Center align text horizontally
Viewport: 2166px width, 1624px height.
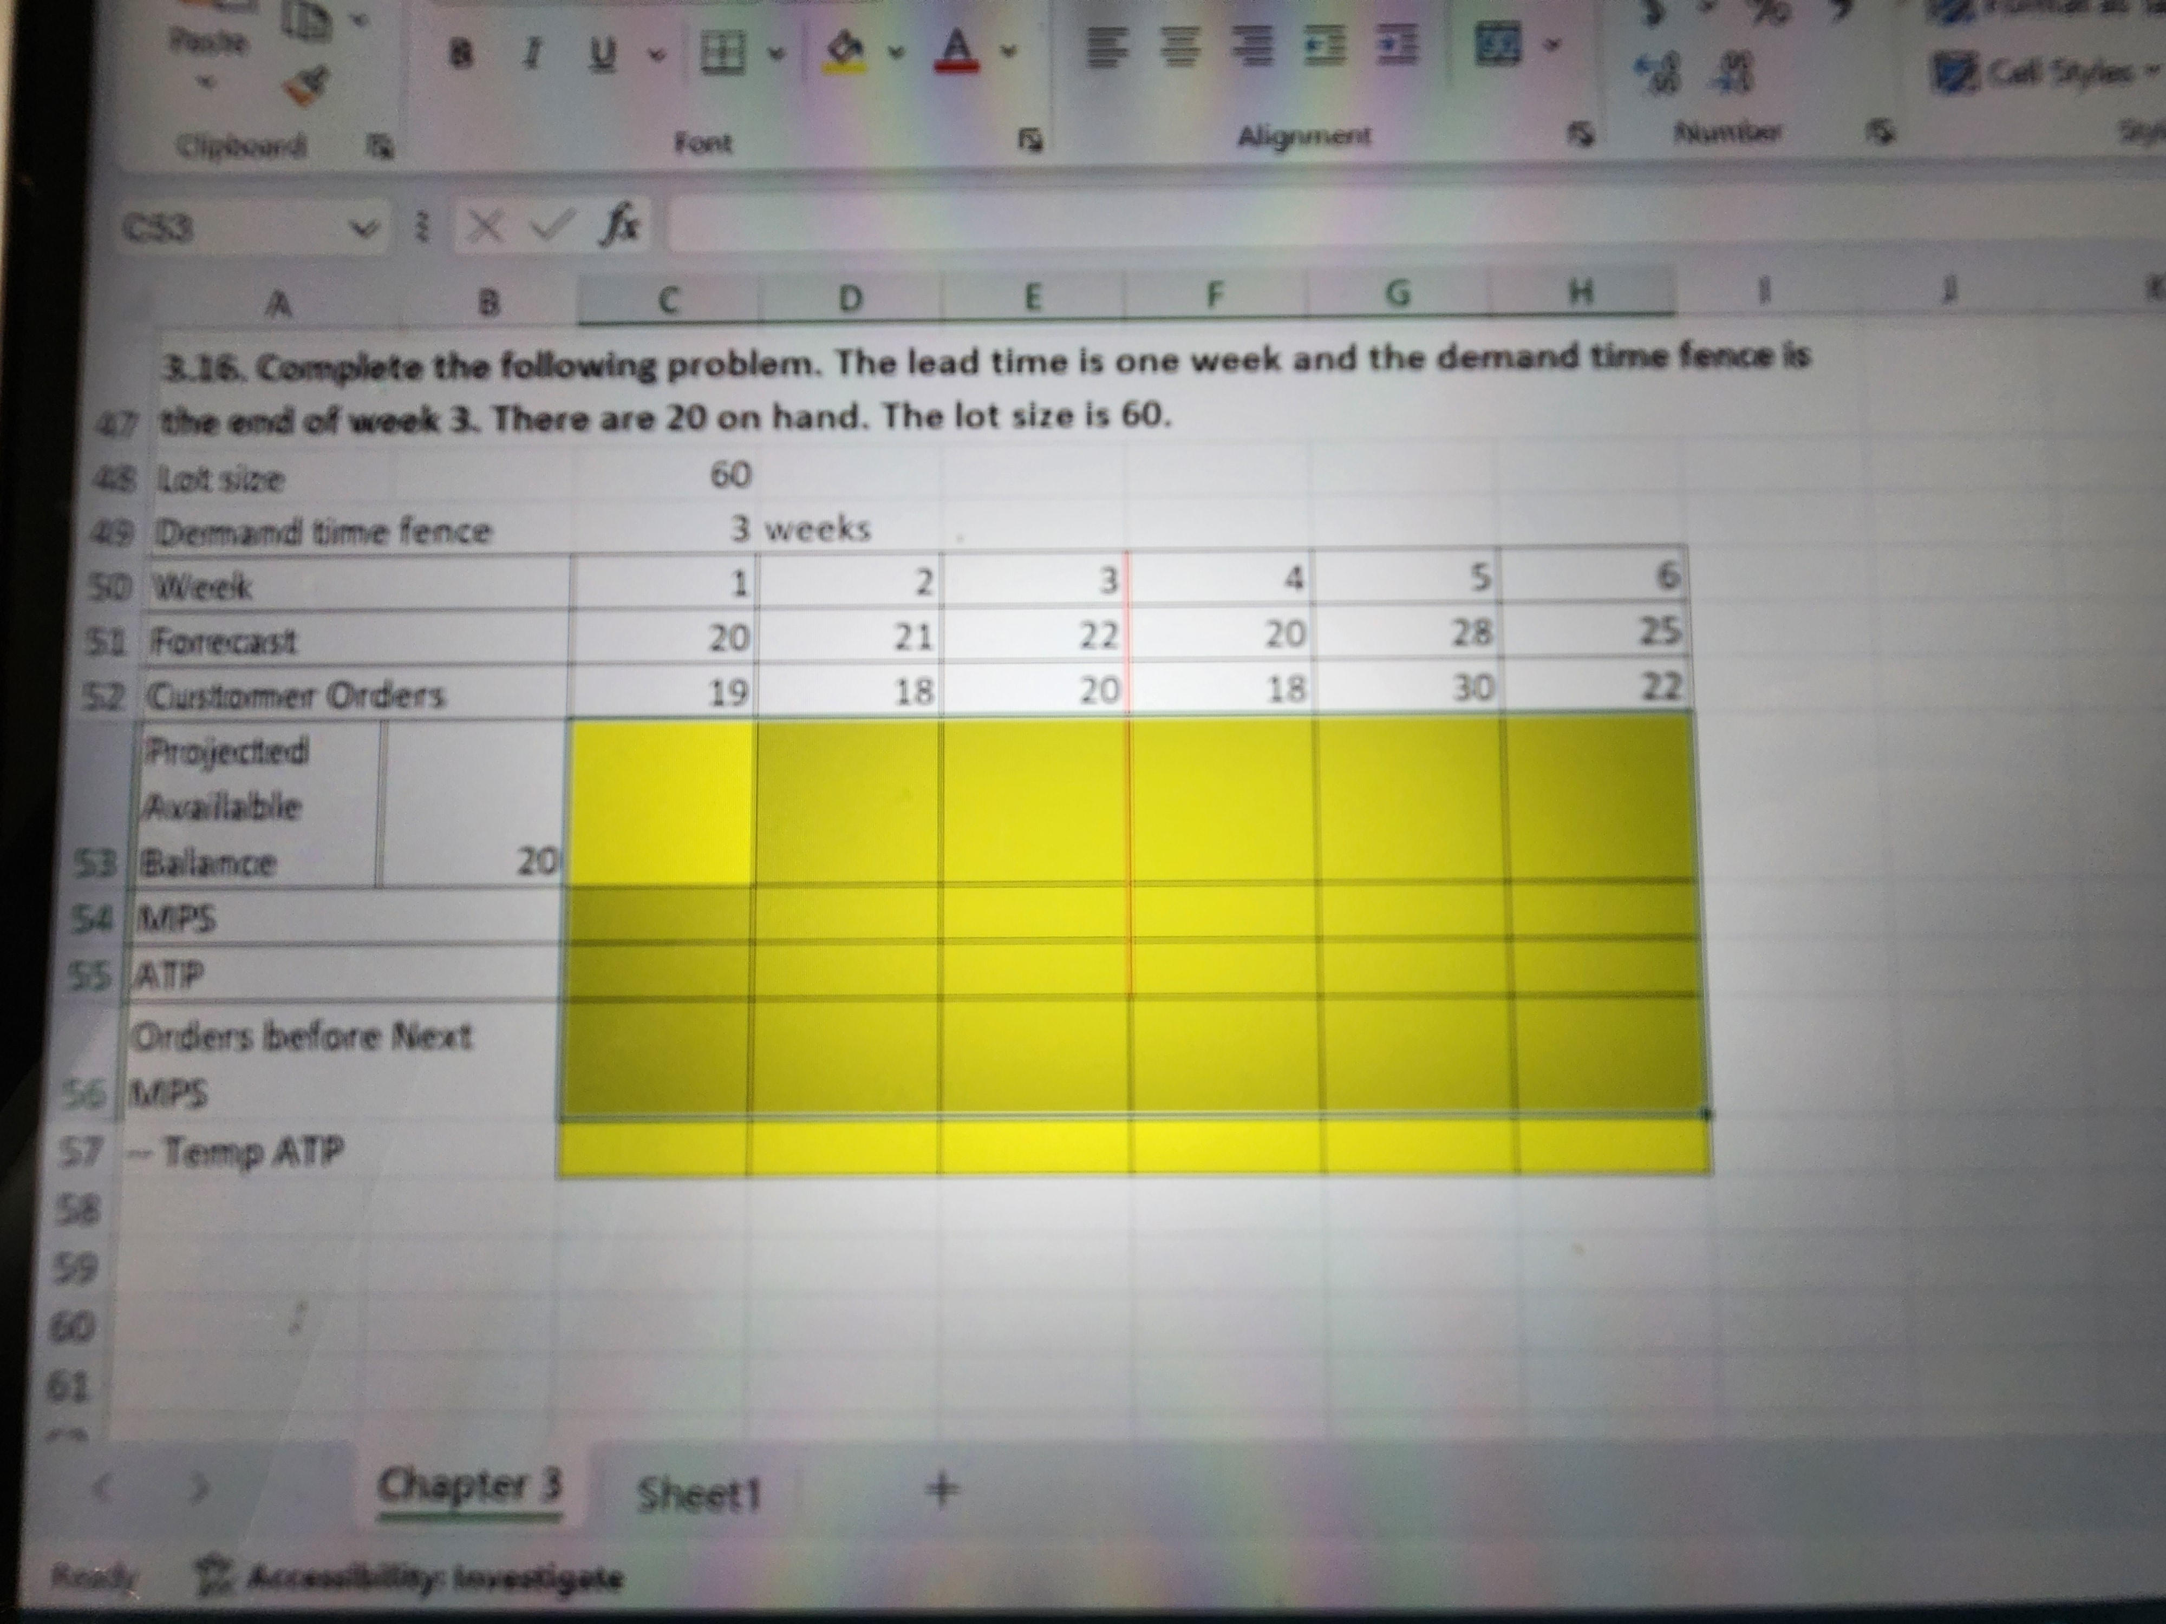[1180, 47]
